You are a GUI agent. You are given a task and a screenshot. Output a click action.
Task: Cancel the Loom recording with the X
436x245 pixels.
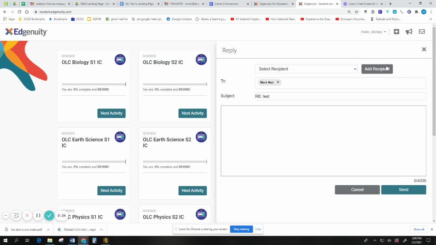[x=27, y=215]
